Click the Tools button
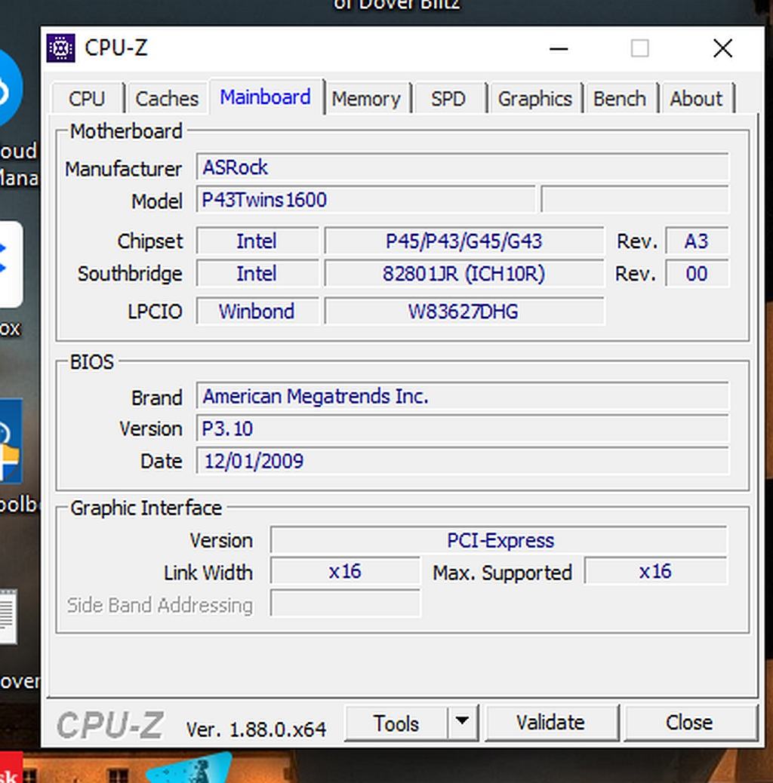This screenshot has width=773, height=783. [x=396, y=723]
